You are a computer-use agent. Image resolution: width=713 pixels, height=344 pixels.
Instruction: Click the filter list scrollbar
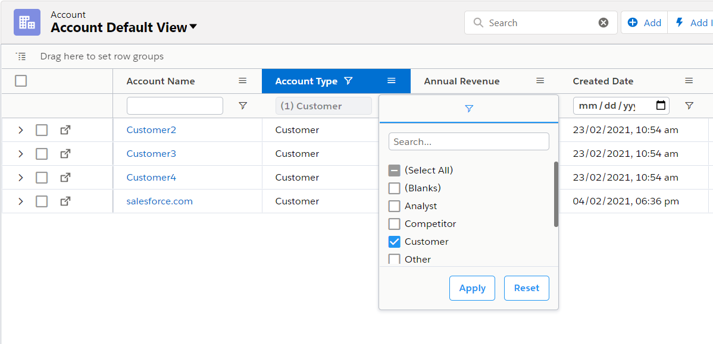[556, 194]
